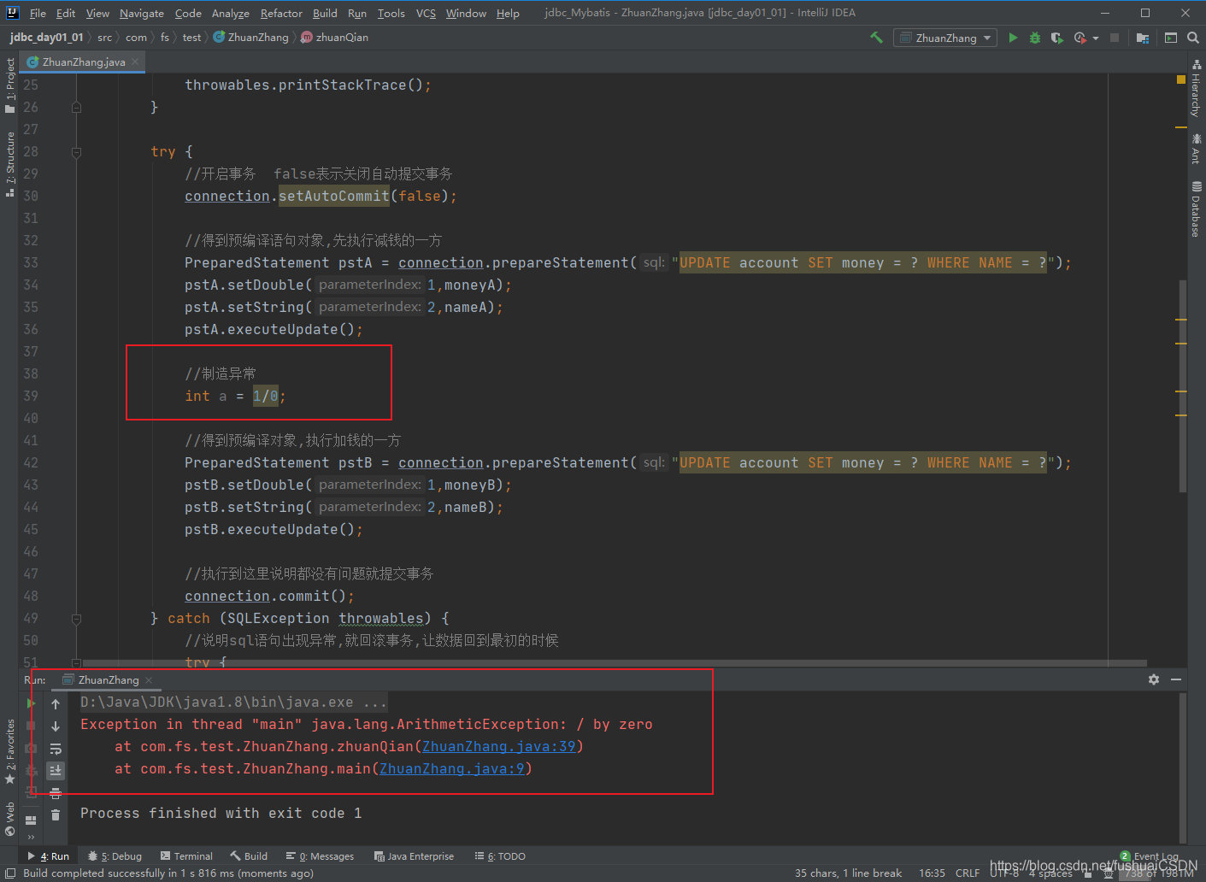Open Web tool window sidebar tab

pos(10,818)
